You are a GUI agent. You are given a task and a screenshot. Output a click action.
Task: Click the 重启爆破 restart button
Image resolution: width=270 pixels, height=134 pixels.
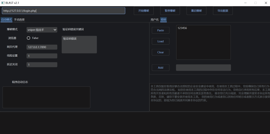(196, 11)
